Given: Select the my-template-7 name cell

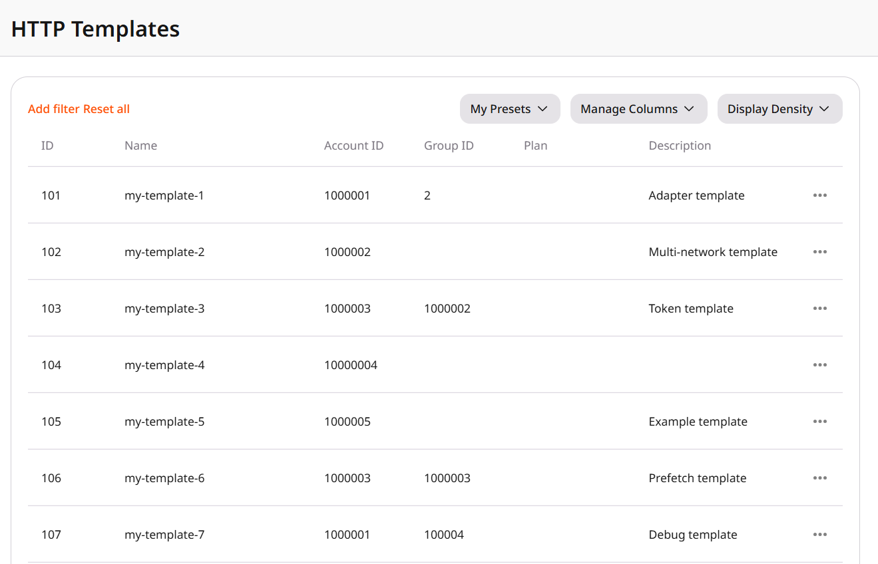Looking at the screenshot, I should (164, 535).
